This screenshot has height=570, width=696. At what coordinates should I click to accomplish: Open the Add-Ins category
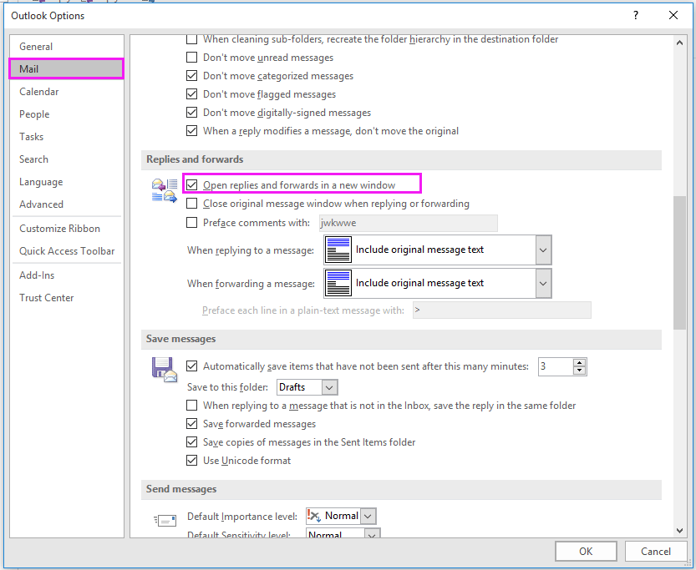[67, 275]
